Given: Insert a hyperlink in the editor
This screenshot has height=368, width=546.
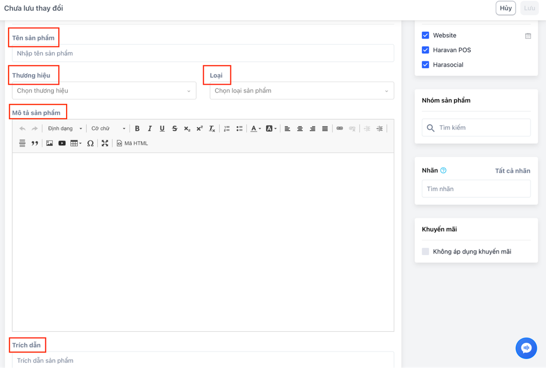Looking at the screenshot, I should pyautogui.click(x=340, y=128).
